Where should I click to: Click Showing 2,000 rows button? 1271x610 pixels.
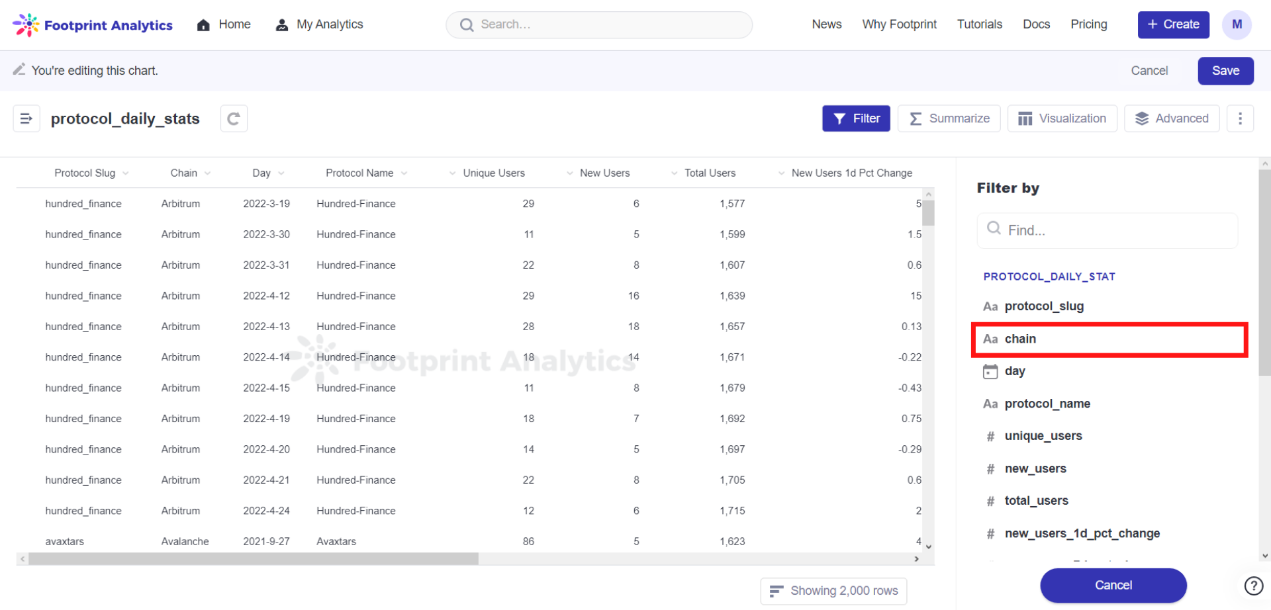833,591
